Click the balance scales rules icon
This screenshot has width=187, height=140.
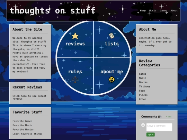[75, 80]
